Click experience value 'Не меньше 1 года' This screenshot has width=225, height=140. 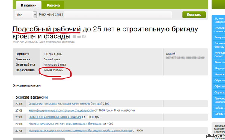tap(54, 65)
